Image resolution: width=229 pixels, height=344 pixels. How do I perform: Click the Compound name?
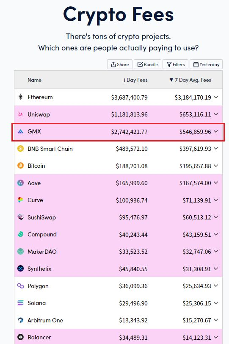tap(42, 234)
